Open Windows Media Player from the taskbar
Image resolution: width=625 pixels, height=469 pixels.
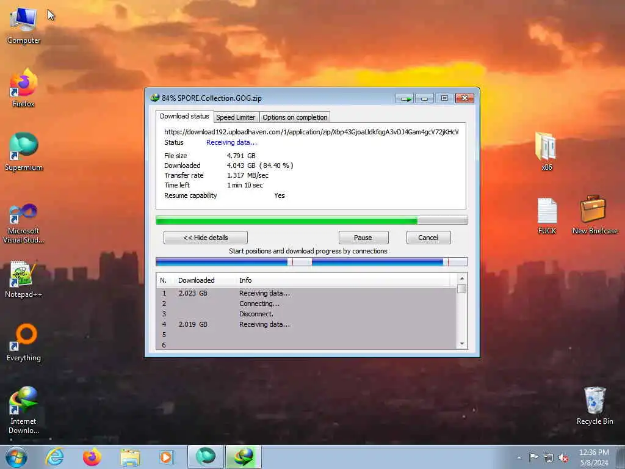tap(166, 457)
